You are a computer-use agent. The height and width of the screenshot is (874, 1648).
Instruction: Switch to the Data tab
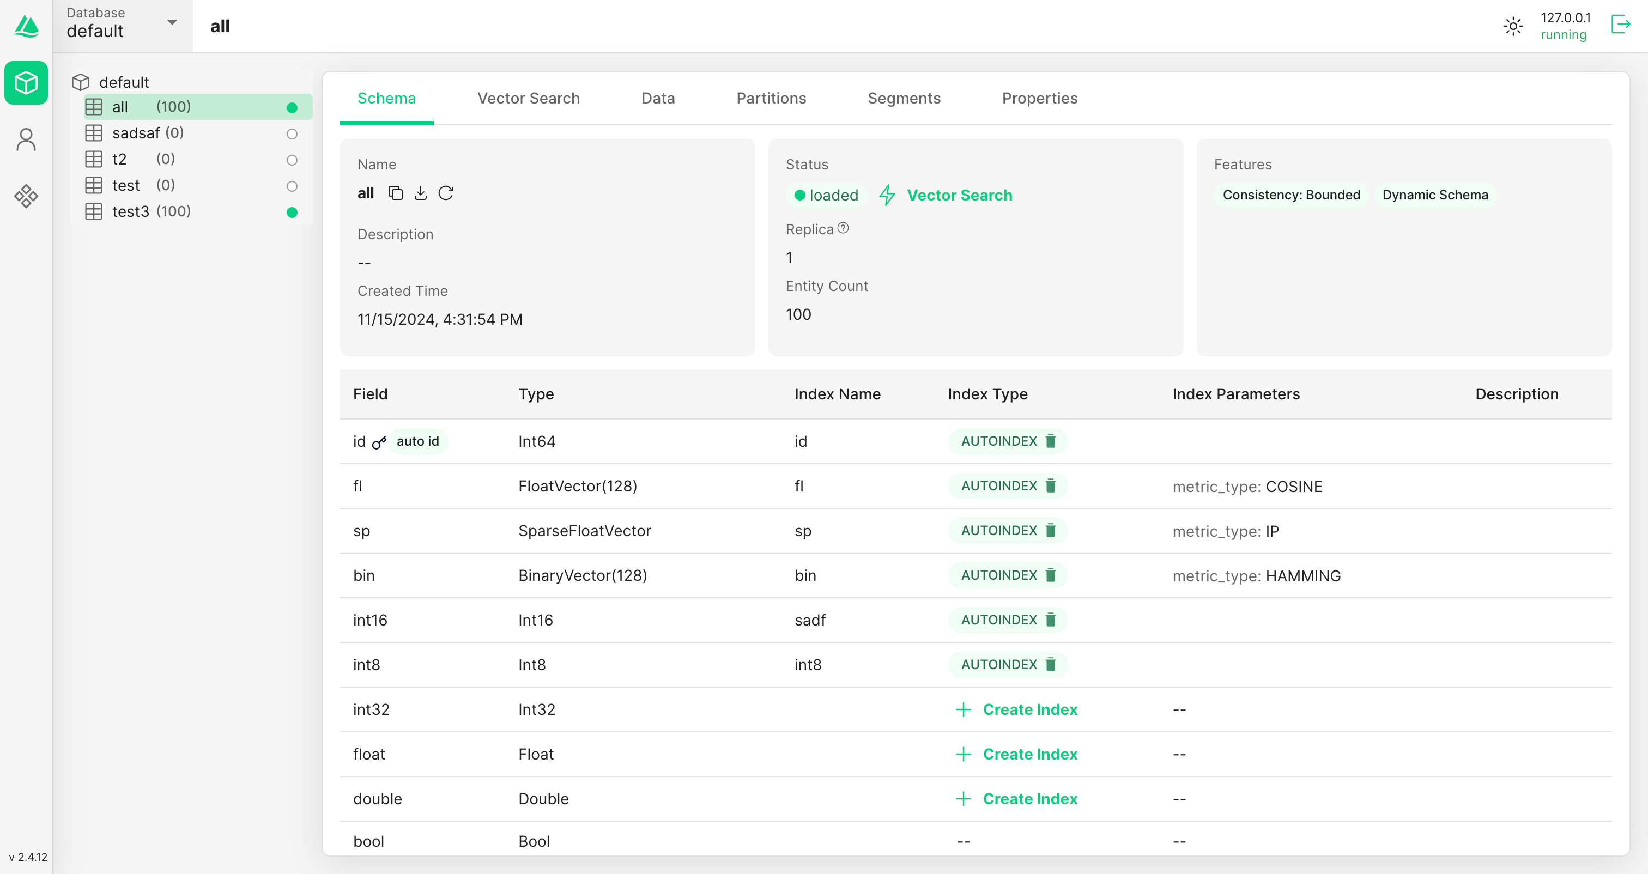click(658, 98)
